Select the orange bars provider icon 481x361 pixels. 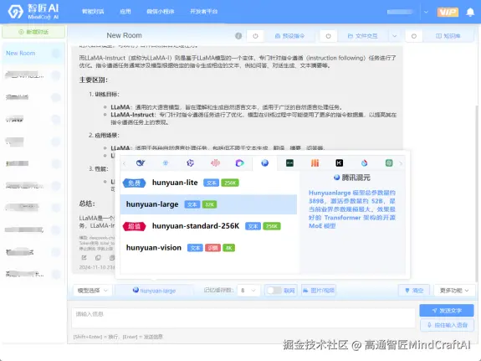pos(315,162)
